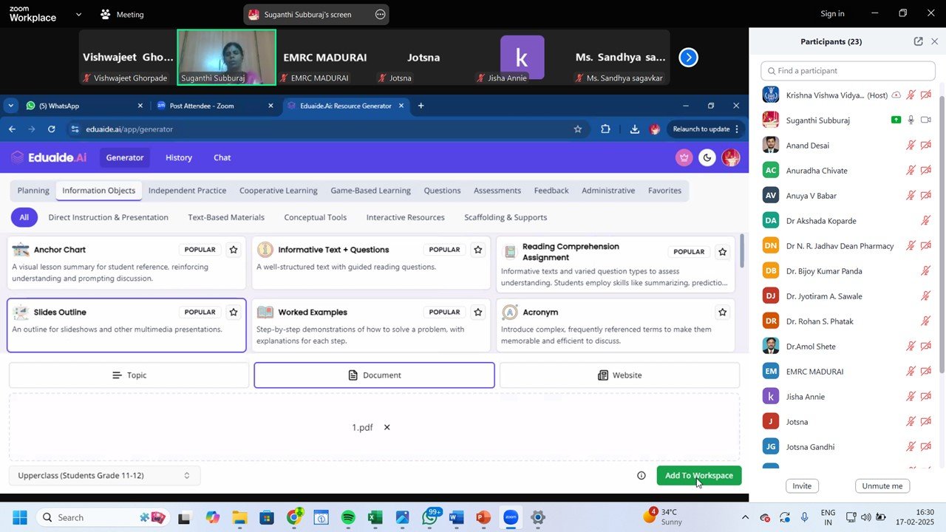Click the premium crown icon in Eduaide header

[684, 157]
